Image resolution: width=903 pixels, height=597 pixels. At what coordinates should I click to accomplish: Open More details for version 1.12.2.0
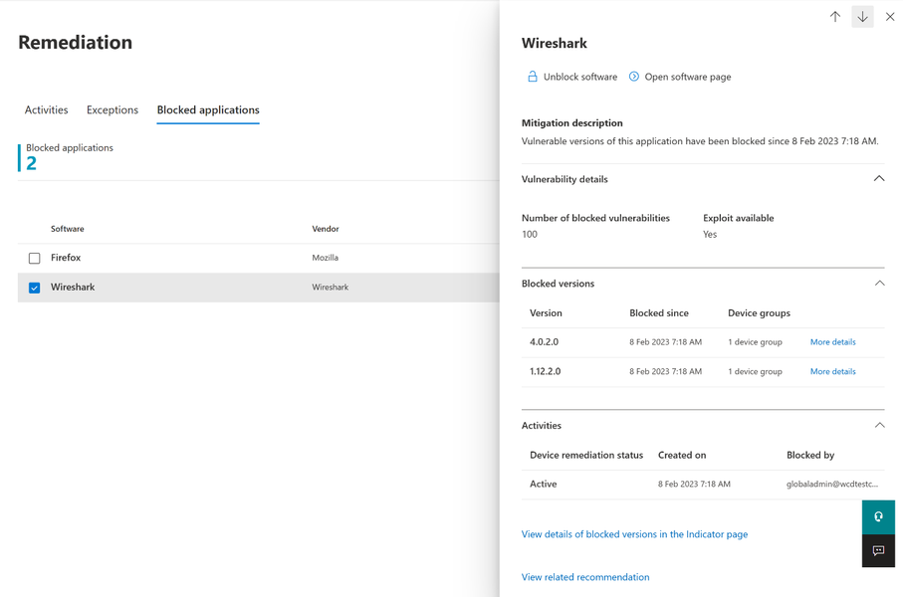(x=832, y=371)
